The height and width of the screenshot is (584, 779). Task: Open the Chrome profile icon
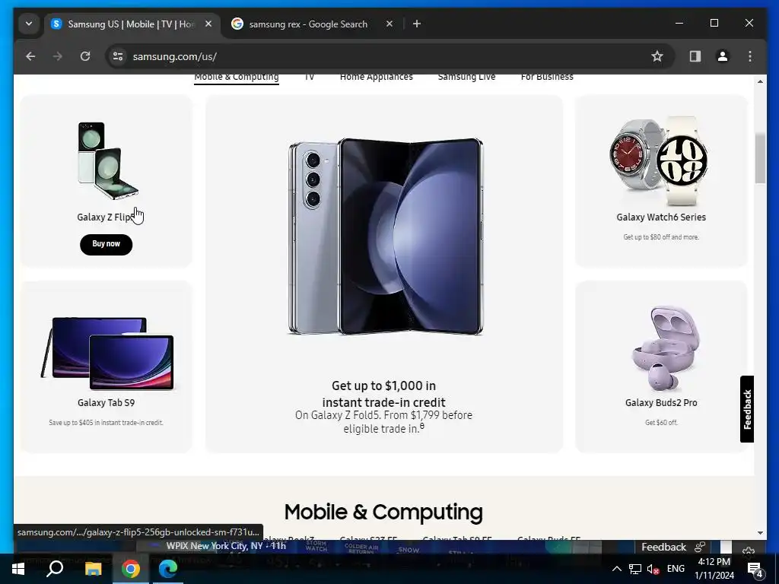point(723,56)
